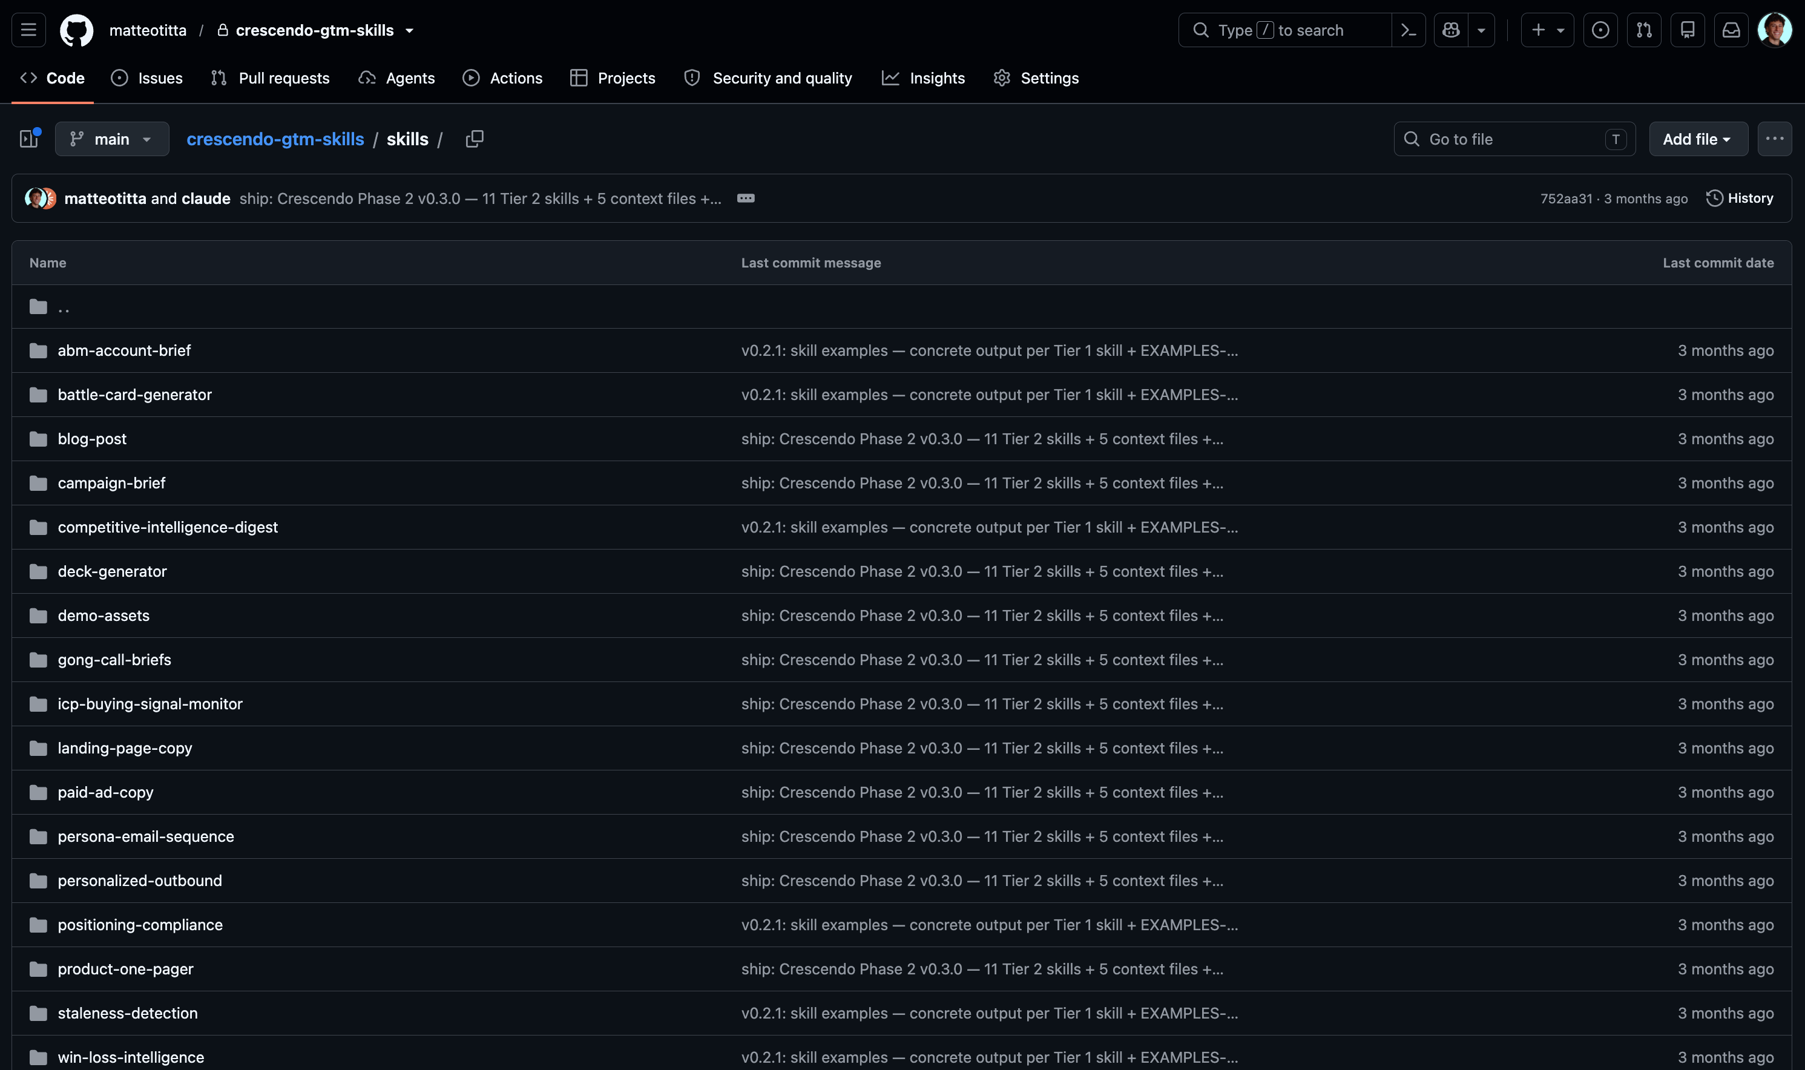This screenshot has width=1805, height=1070.
Task: Open the product-one-pager folder
Action: click(125, 969)
